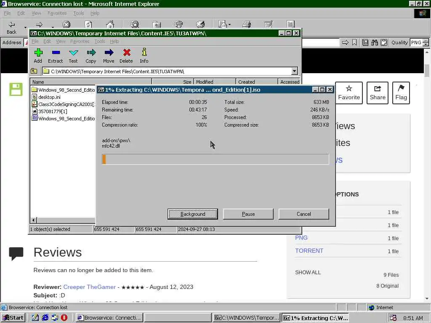Image resolution: width=431 pixels, height=323 pixels.
Task: Click the Share button on webpage
Action: click(x=378, y=93)
